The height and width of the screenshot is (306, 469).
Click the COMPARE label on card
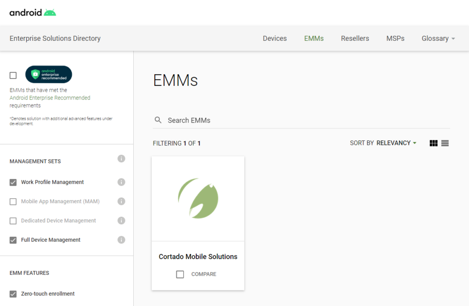pyautogui.click(x=204, y=274)
